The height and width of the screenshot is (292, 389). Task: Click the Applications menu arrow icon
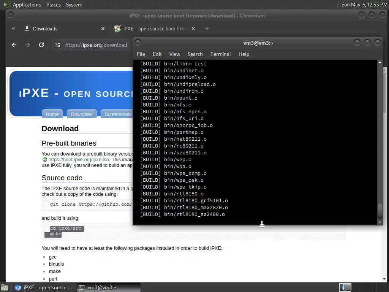[x=7, y=5]
